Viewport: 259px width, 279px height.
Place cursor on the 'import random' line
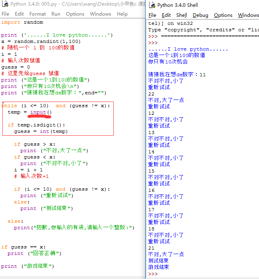click(x=22, y=22)
